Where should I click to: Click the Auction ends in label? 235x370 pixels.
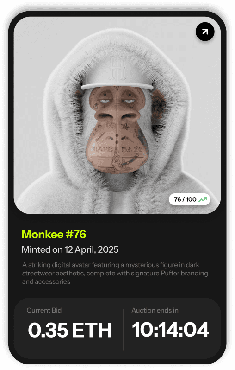point(155,310)
